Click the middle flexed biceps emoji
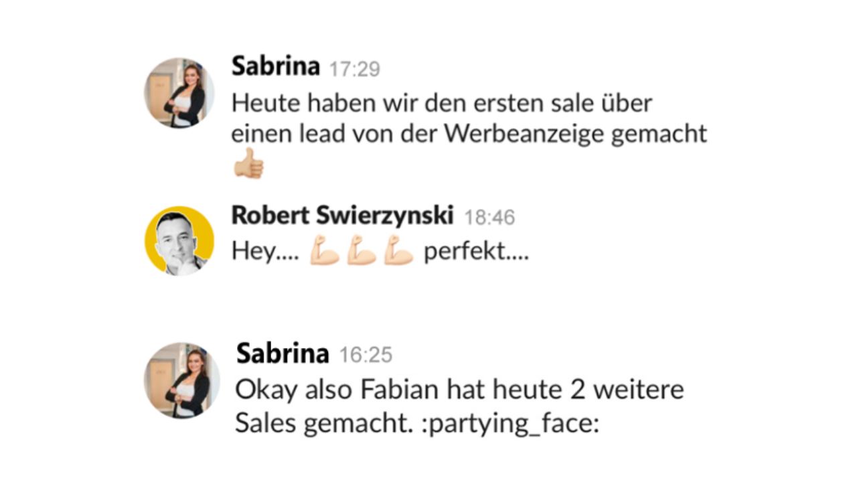Image resolution: width=857 pixels, height=482 pixels. coord(362,252)
